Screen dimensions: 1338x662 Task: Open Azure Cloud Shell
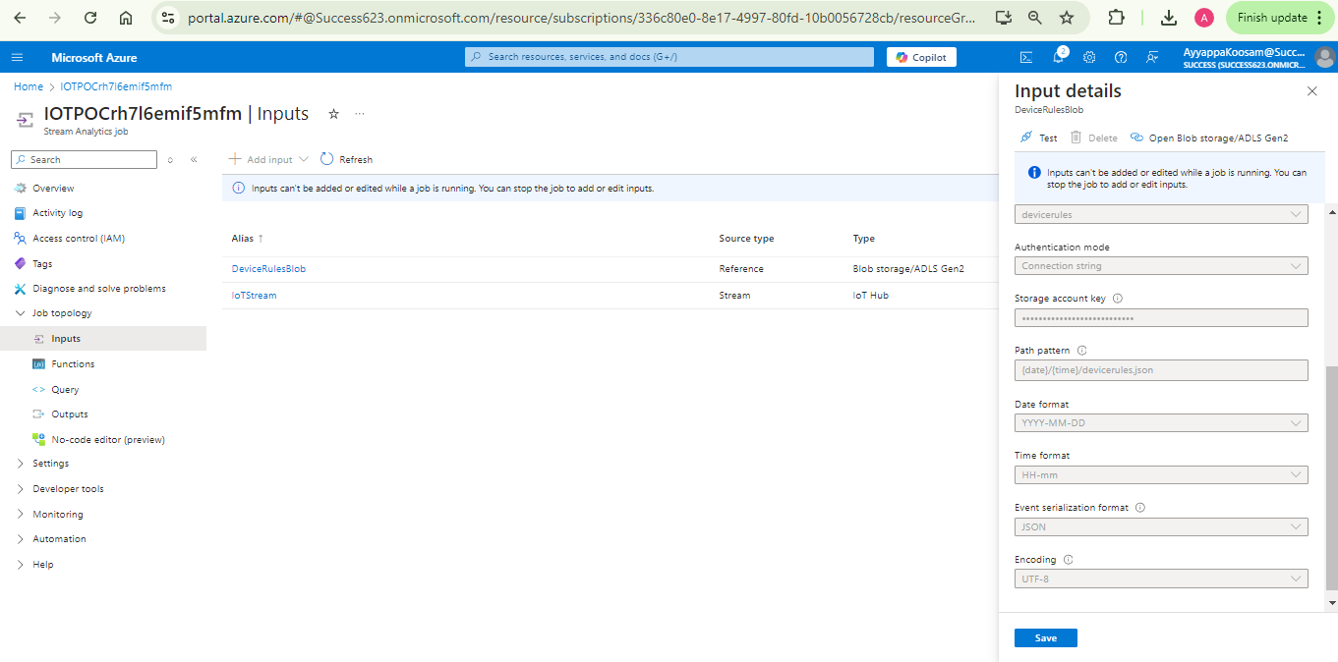(x=1028, y=57)
